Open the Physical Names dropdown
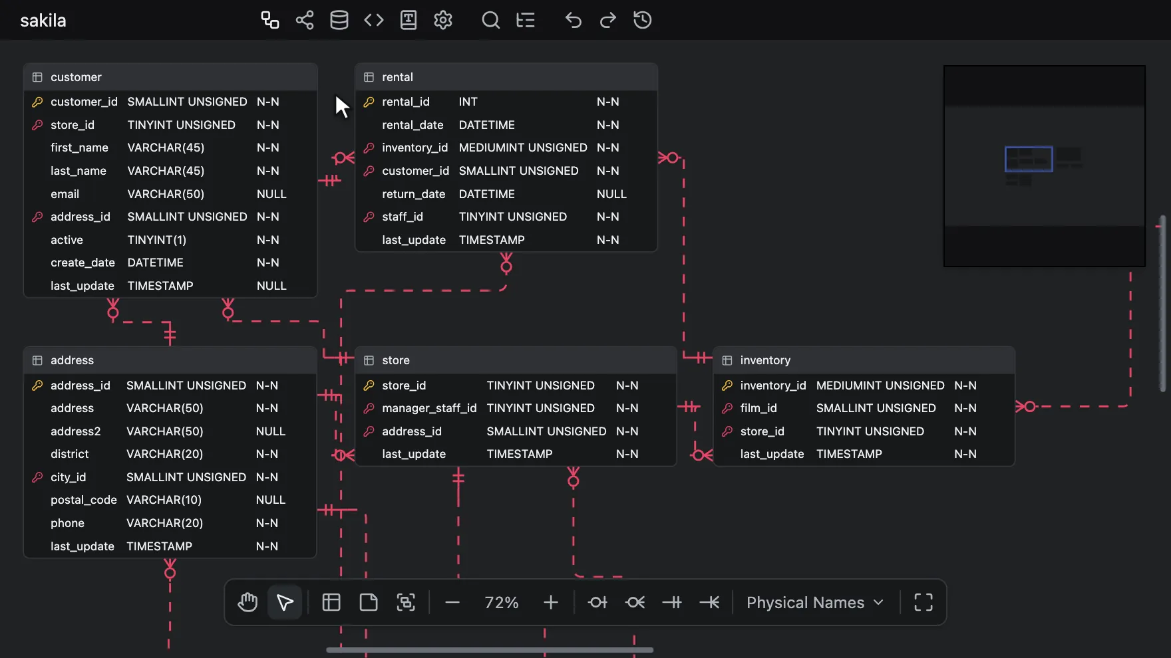The image size is (1171, 658). tap(815, 602)
